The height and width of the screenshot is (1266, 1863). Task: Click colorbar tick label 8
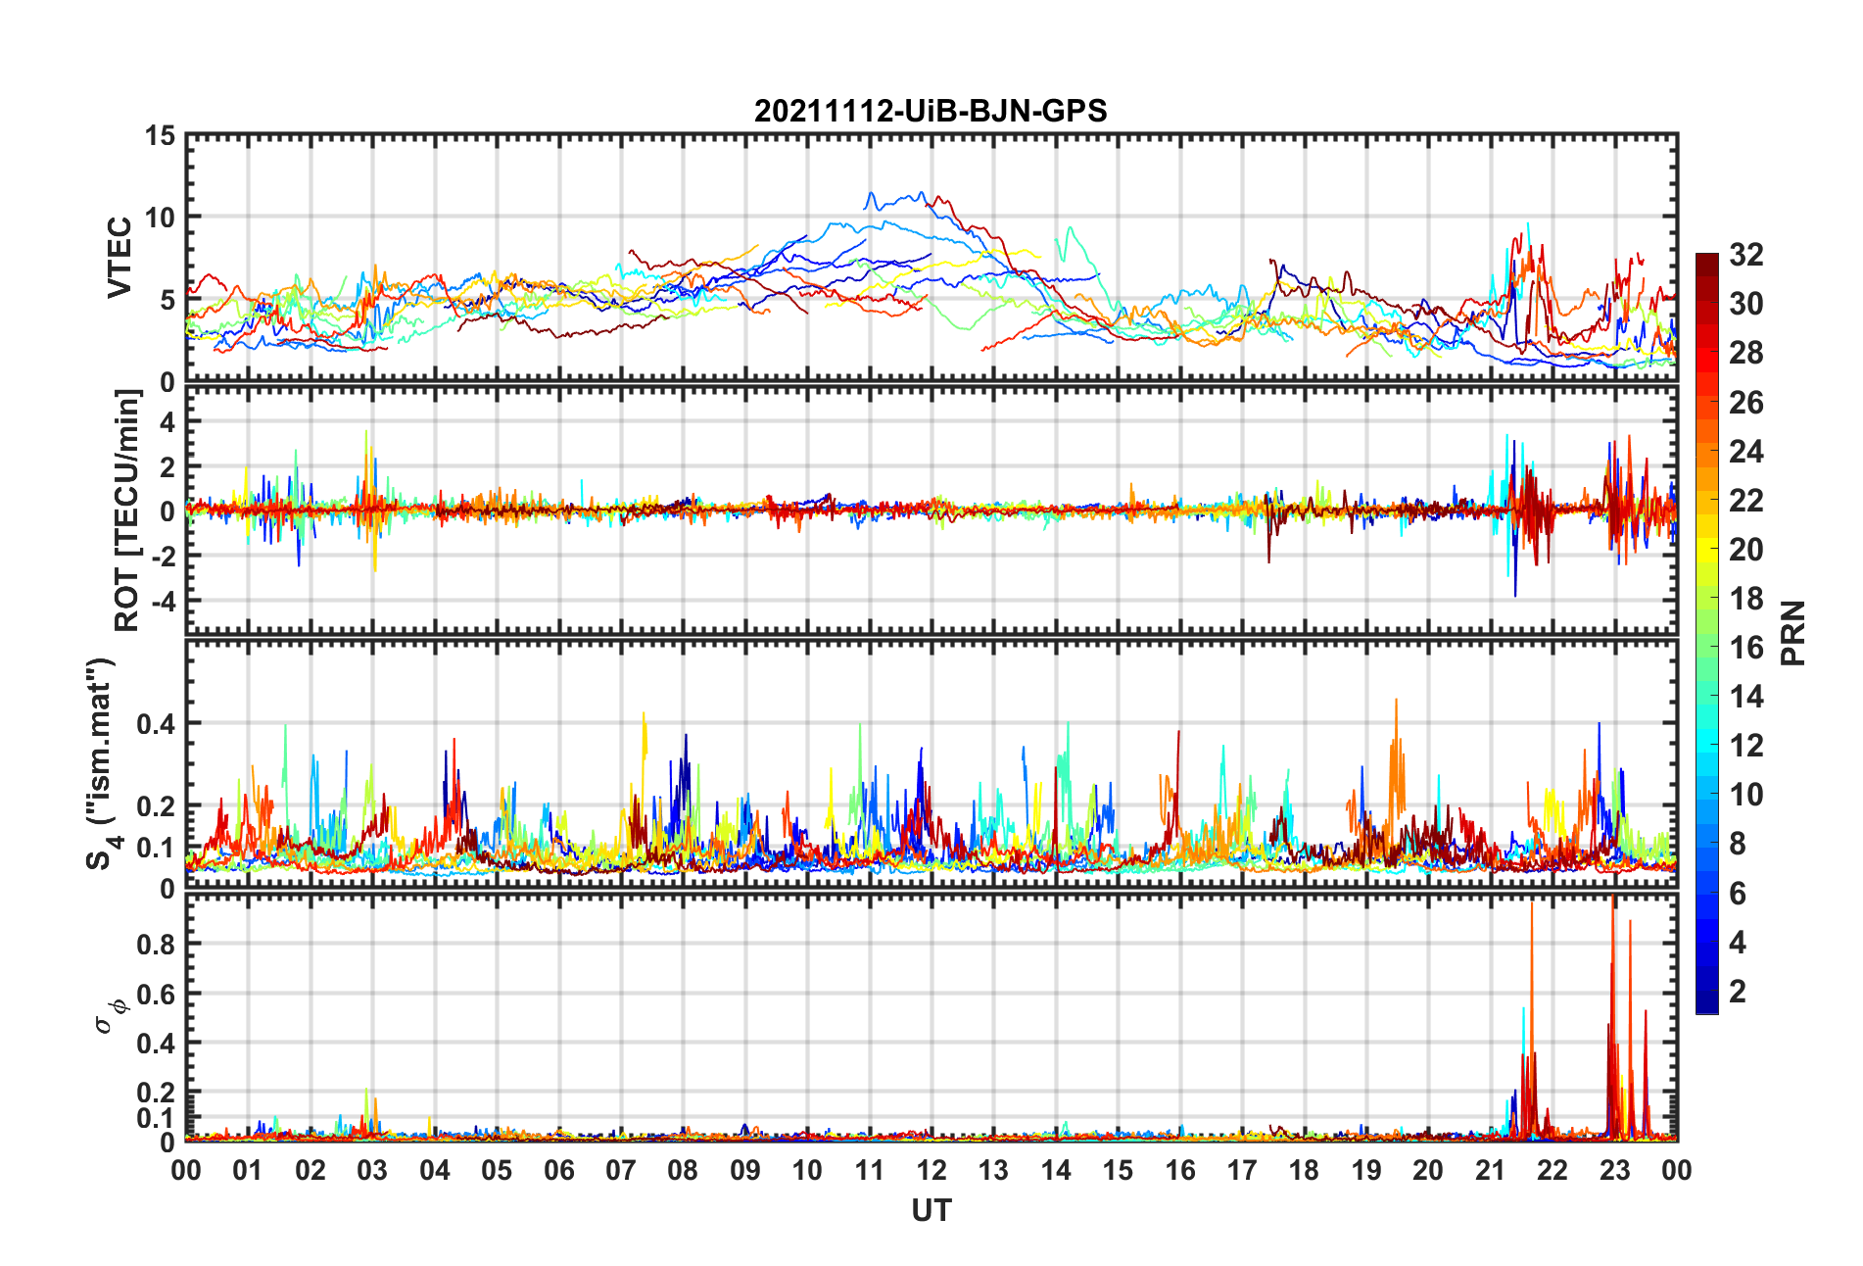(x=1738, y=844)
